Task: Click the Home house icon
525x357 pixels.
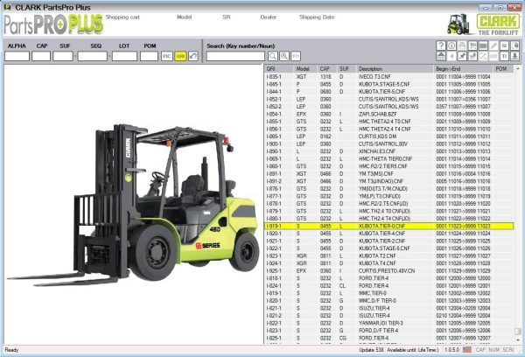Action: (x=441, y=56)
